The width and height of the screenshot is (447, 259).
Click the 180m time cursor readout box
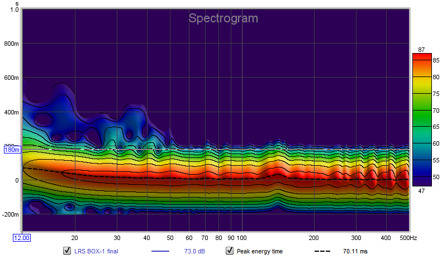(12, 150)
